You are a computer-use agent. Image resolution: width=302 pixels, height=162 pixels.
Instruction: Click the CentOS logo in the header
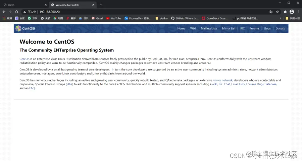tap(25, 28)
